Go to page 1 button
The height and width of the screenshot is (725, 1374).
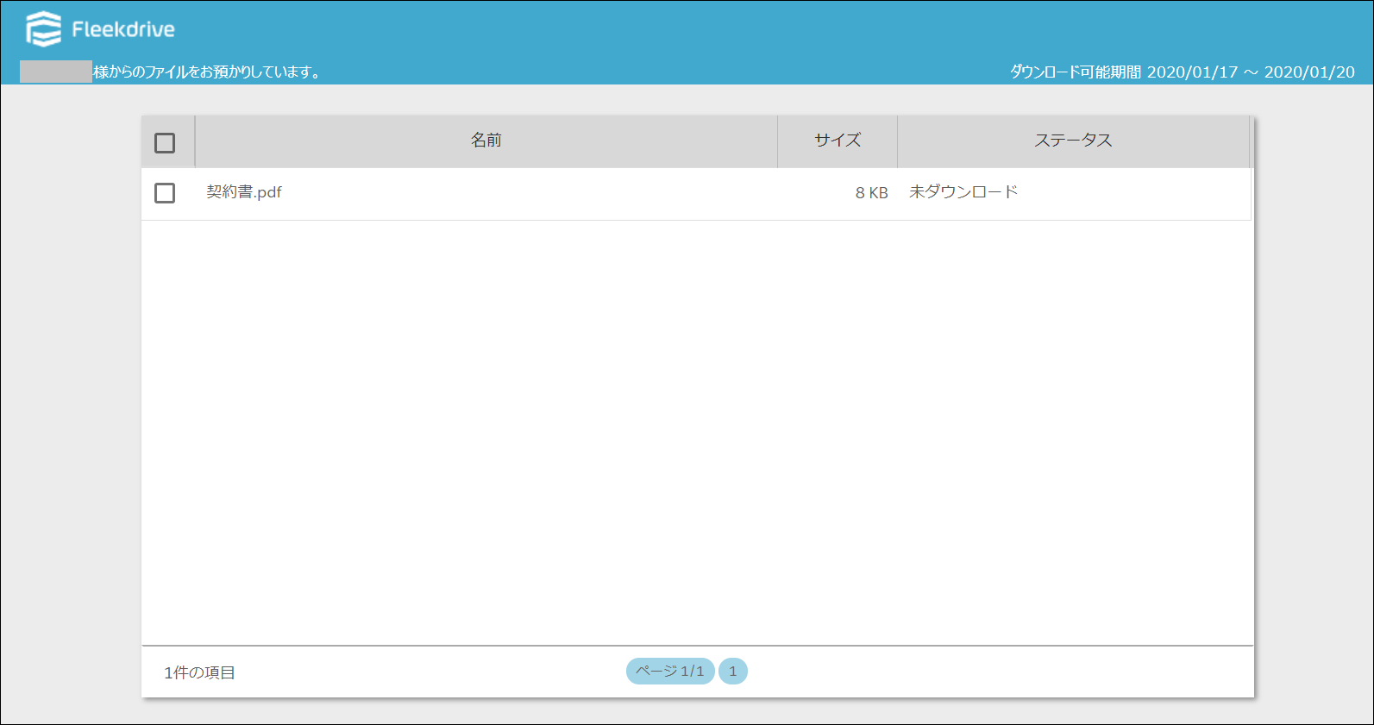[x=733, y=671]
